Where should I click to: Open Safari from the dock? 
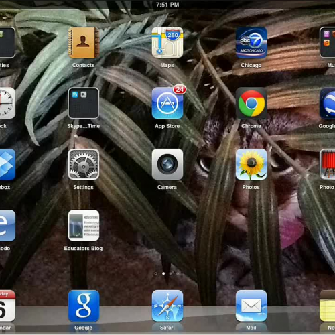point(167,306)
